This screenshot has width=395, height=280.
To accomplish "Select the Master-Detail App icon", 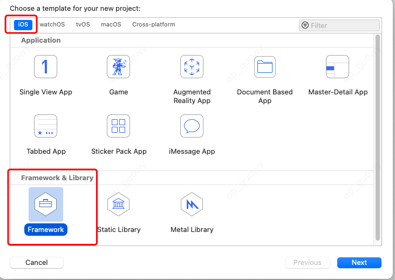I will (337, 67).
